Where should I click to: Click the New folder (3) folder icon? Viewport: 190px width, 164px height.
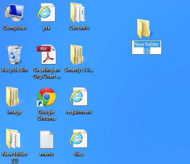point(144,29)
